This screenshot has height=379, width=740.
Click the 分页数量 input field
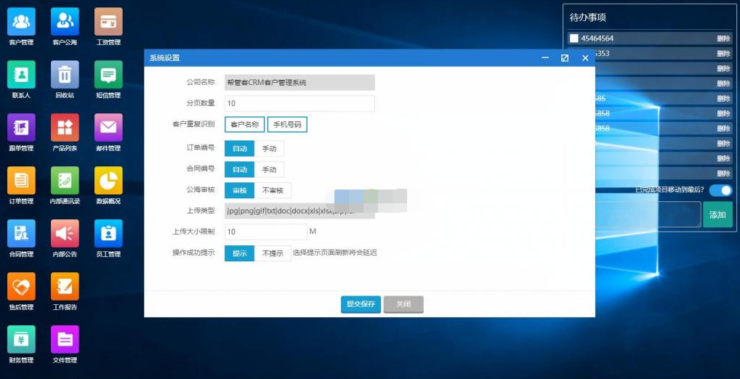[299, 104]
